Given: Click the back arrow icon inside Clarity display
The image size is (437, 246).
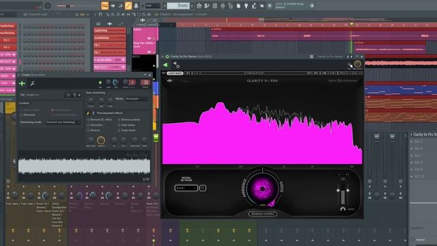Looking at the screenshot, I should [169, 81].
